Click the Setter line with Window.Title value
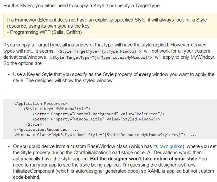Image resolution: width=217 pixels, height=182 pixels. pyautogui.click(x=96, y=119)
